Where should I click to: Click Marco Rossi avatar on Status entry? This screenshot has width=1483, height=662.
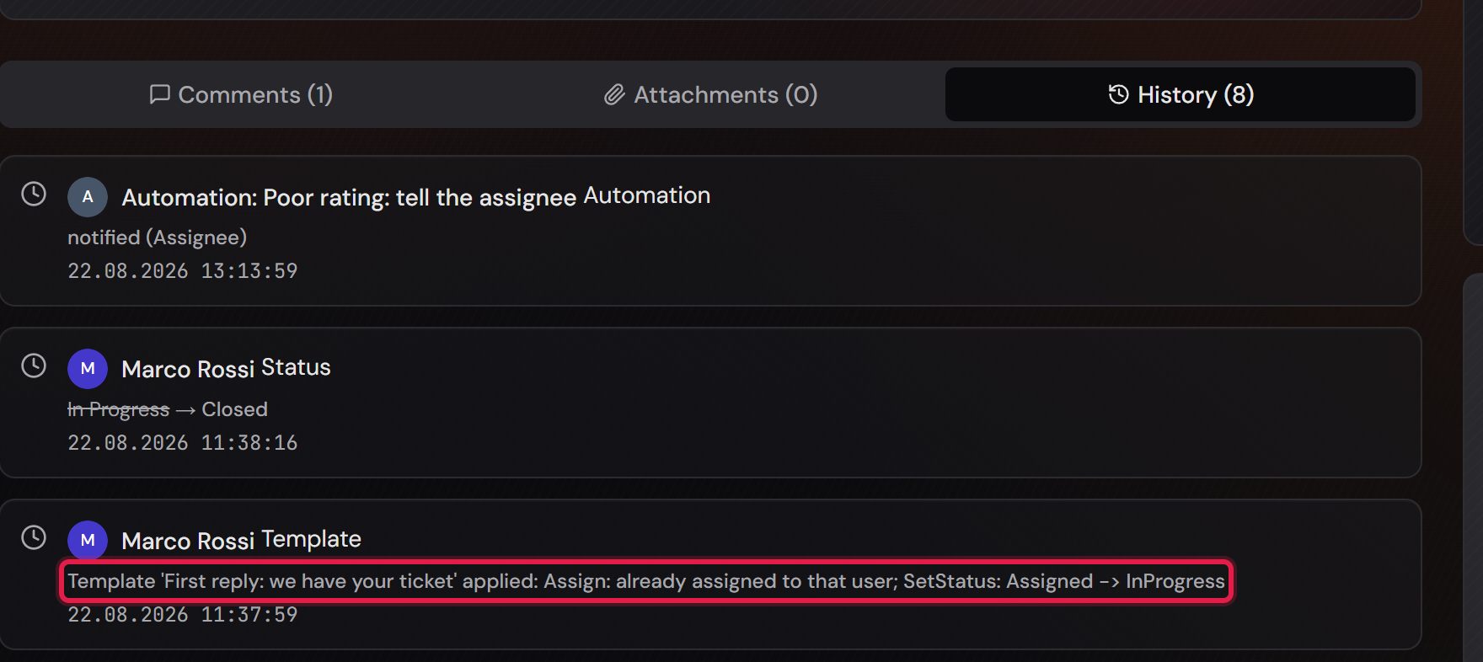[88, 369]
